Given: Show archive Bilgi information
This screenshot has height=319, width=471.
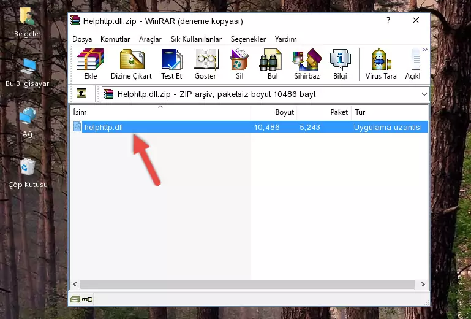Looking at the screenshot, I should pos(340,64).
